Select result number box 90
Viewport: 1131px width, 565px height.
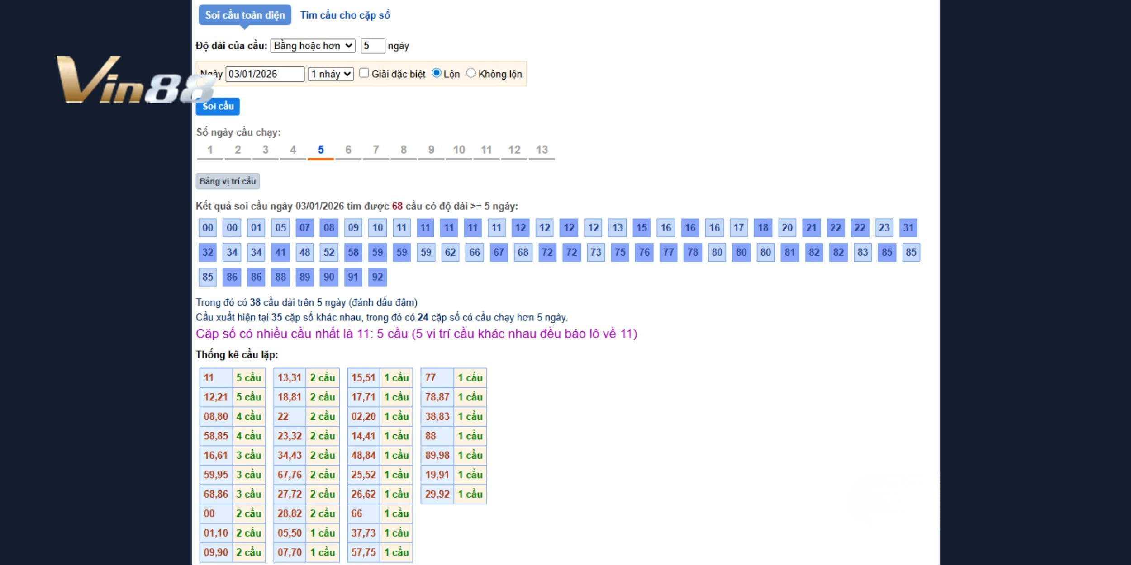329,277
